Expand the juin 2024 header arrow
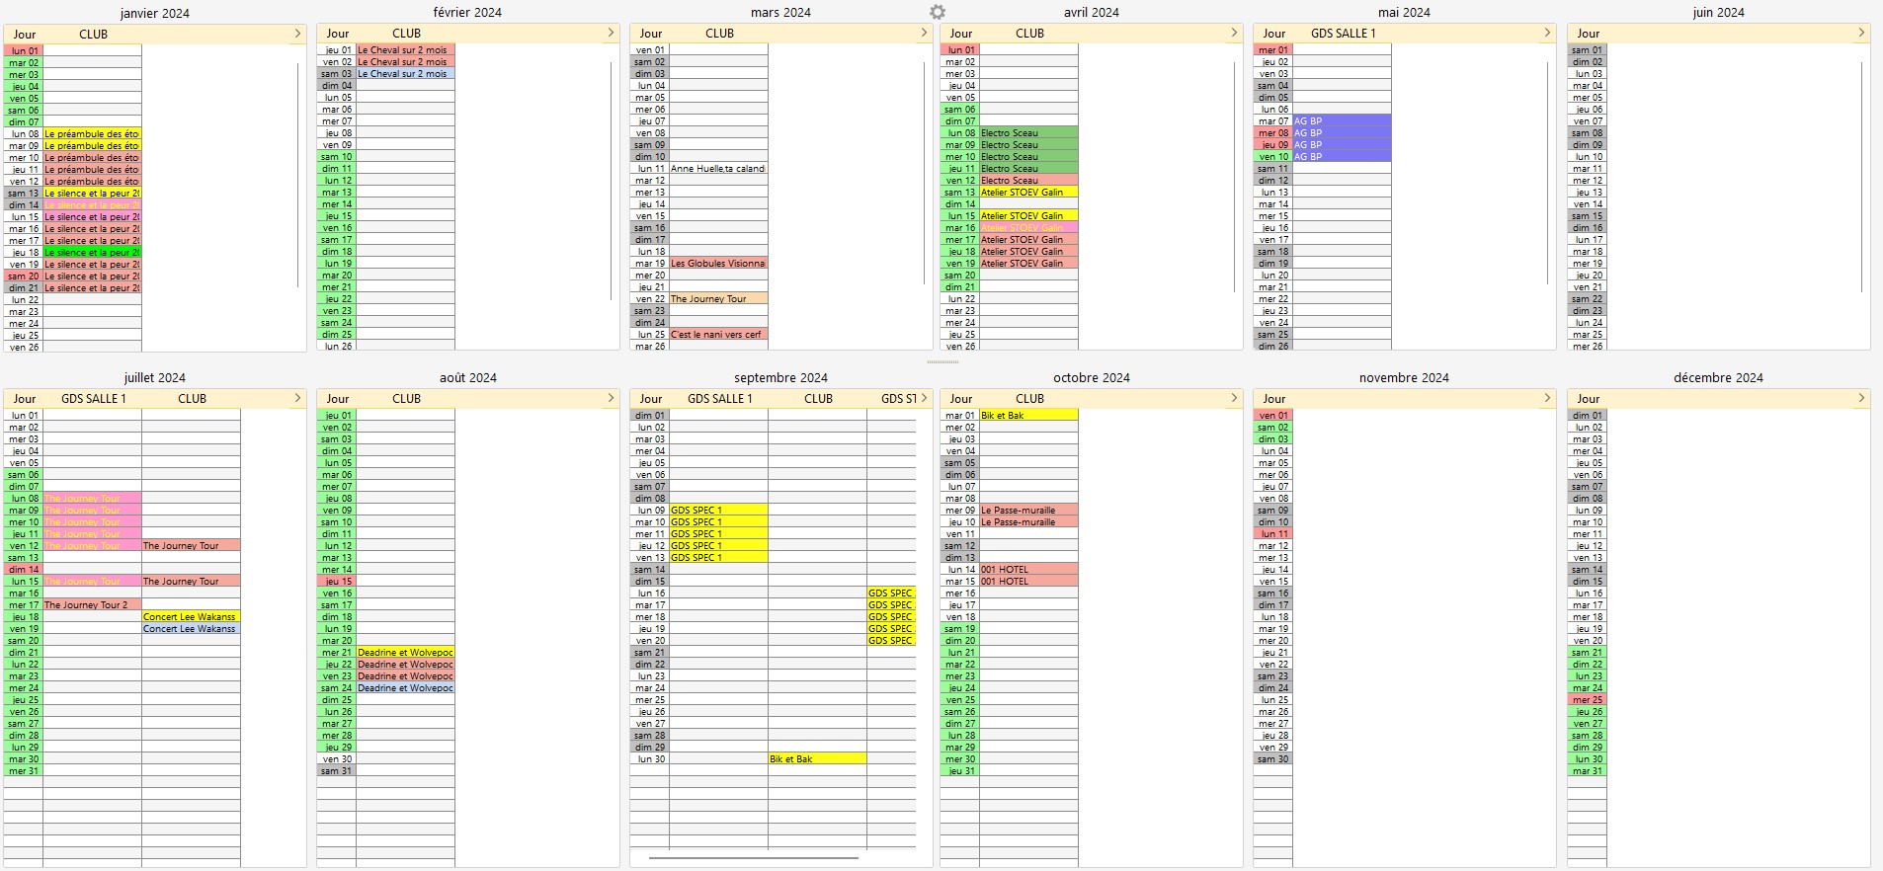This screenshot has height=871, width=1883. [1861, 33]
